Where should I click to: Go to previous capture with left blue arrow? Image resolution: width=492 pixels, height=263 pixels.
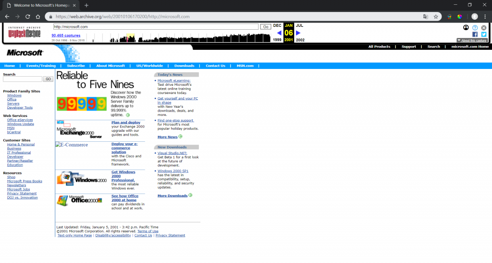(279, 33)
